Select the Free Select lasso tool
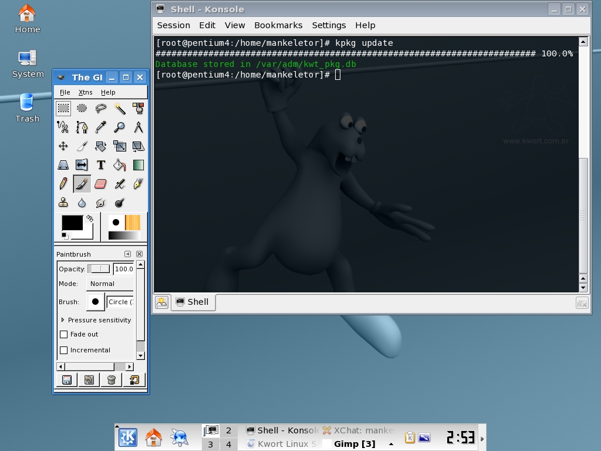601x451 pixels. click(100, 109)
